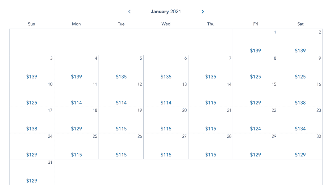333x195 pixels.
Task: Choose January 24 date cell
Action: click(32, 146)
